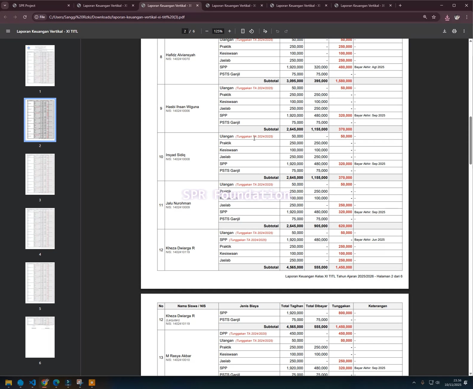The width and height of the screenshot is (473, 389).
Task: Print the PDF document
Action: point(454,31)
